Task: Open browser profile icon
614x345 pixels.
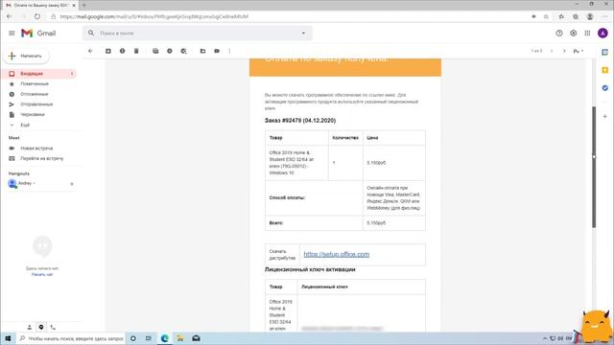Action: pyautogui.click(x=590, y=16)
